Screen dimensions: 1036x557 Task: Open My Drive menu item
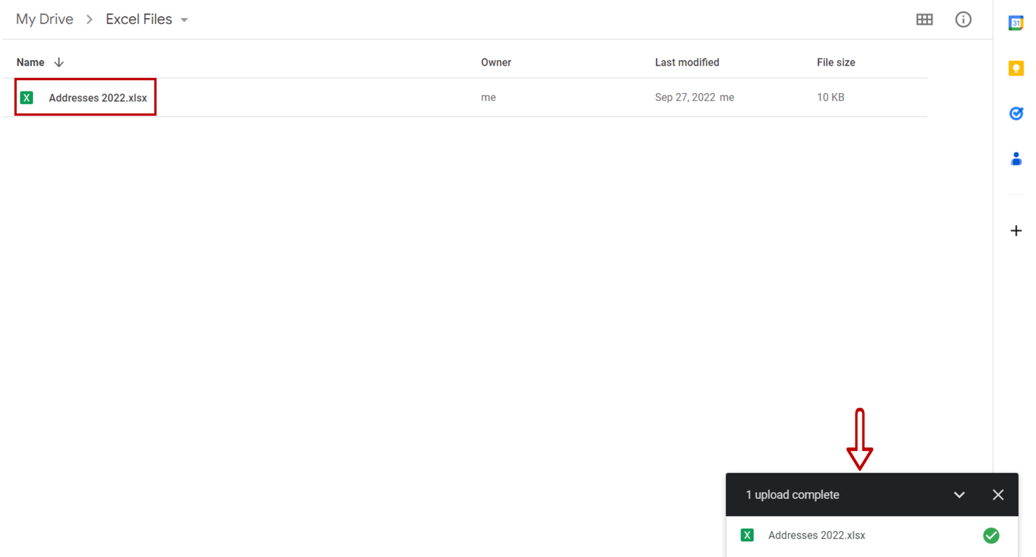[x=45, y=19]
